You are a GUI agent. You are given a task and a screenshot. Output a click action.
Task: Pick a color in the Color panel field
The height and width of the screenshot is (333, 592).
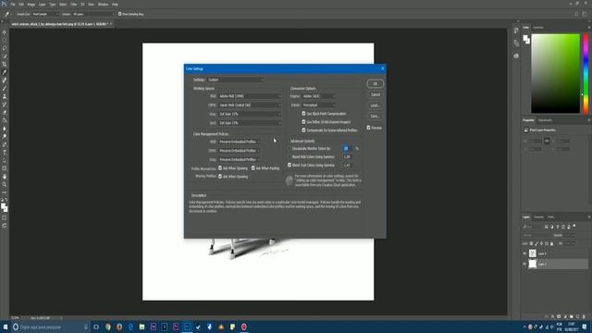(555, 73)
